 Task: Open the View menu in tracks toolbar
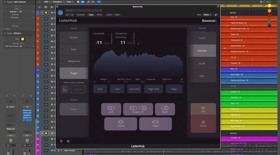[x=70, y=2]
